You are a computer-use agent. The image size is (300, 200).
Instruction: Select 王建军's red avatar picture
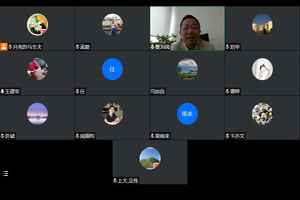(37, 69)
